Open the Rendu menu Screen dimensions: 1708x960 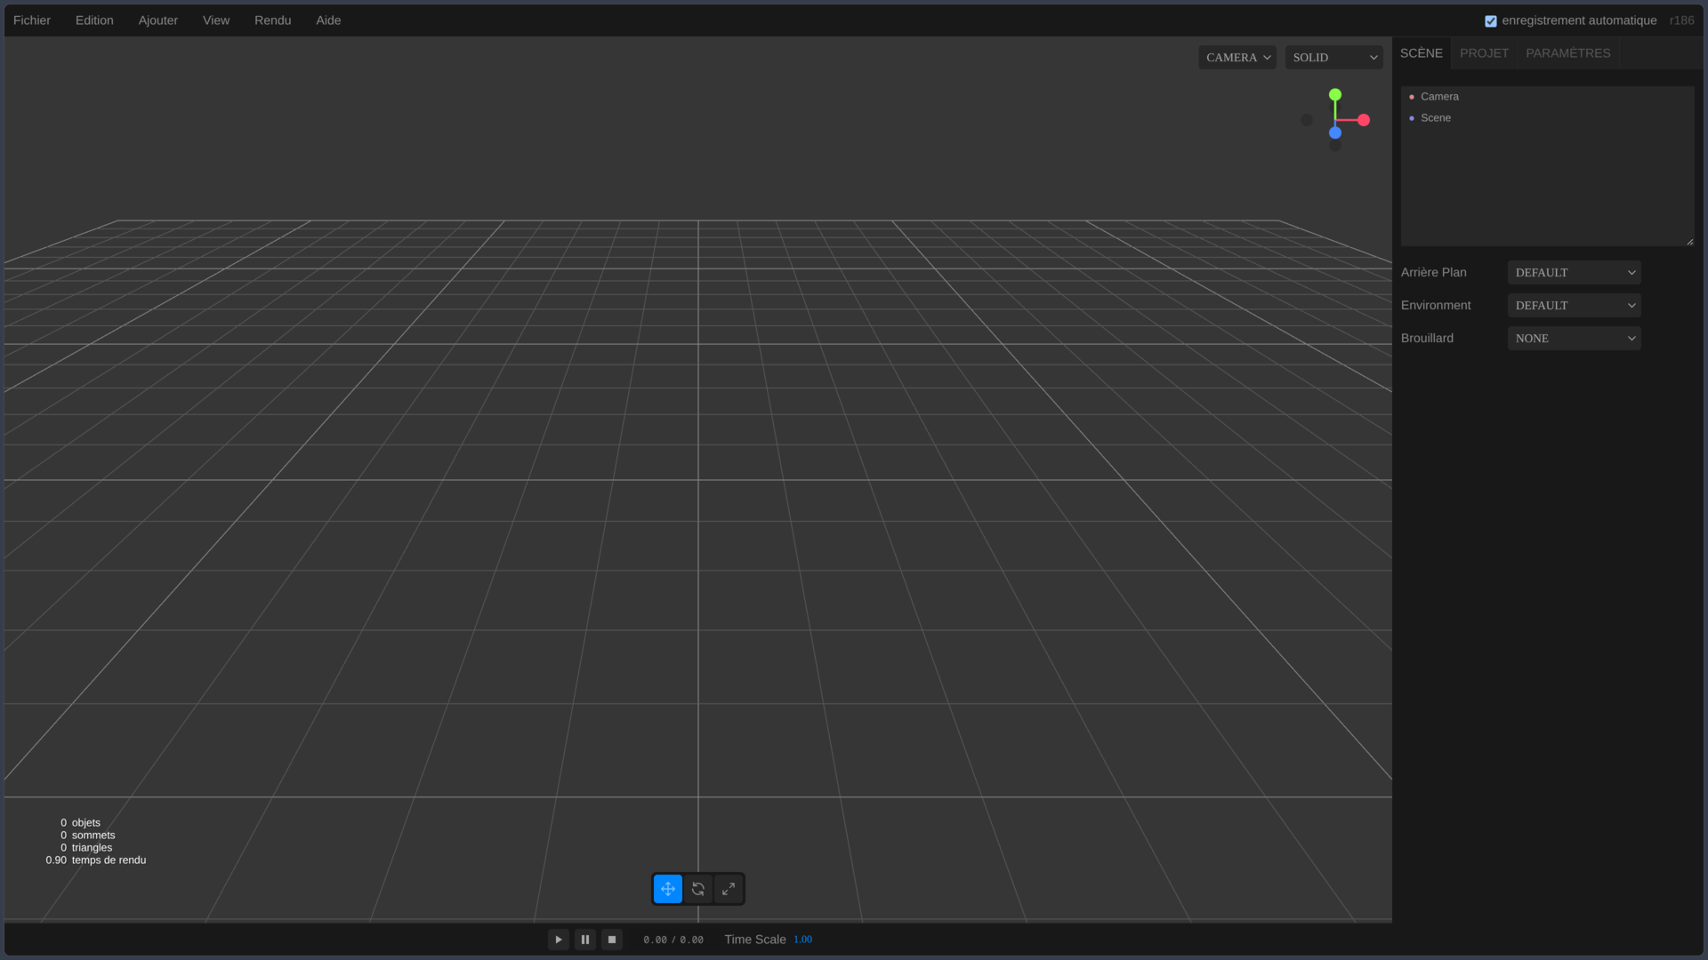click(x=273, y=20)
